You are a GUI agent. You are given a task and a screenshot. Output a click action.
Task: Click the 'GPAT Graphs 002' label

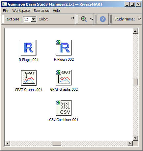pos(64,89)
